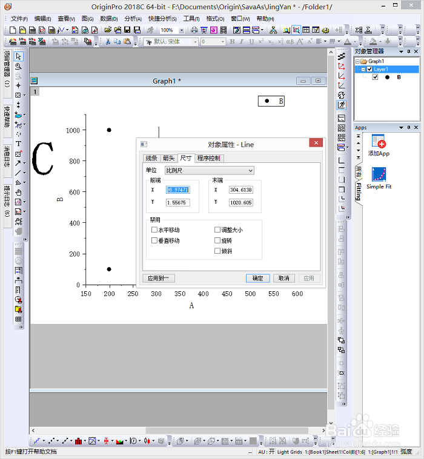Click the horizontal scrollbar thumb
424x459 pixels.
227,431
